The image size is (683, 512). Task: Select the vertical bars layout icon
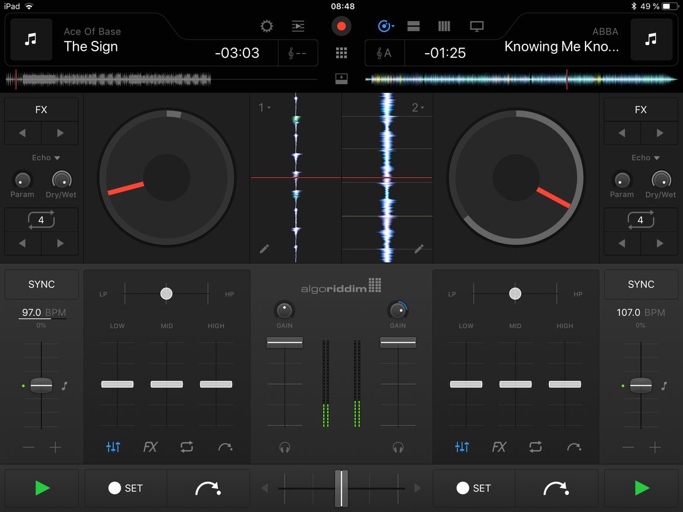point(444,26)
